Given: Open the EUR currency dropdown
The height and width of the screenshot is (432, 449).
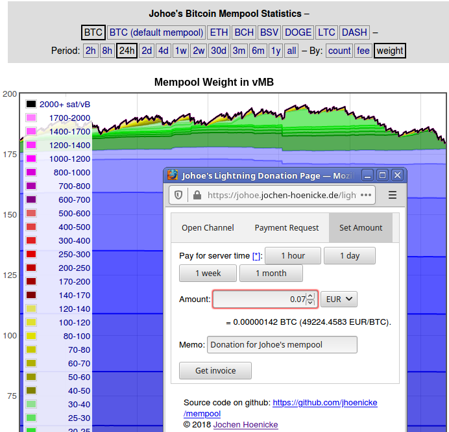Looking at the screenshot, I should (339, 299).
